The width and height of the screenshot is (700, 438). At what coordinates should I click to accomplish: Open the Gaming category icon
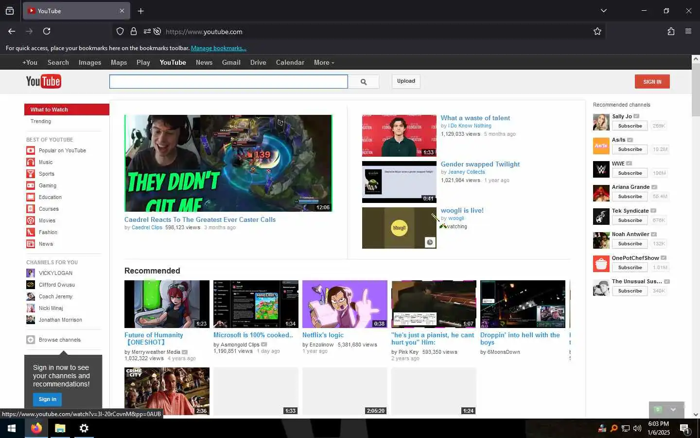(x=31, y=185)
